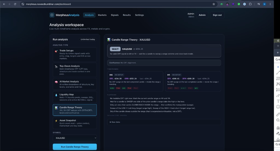Viewport: 280px width, 151px height.
Task: Click the Liquidity Map droplet icon
Action: pos(56,95)
